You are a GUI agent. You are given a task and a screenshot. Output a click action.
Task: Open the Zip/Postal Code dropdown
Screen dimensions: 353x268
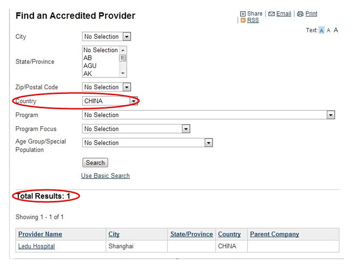(127, 87)
